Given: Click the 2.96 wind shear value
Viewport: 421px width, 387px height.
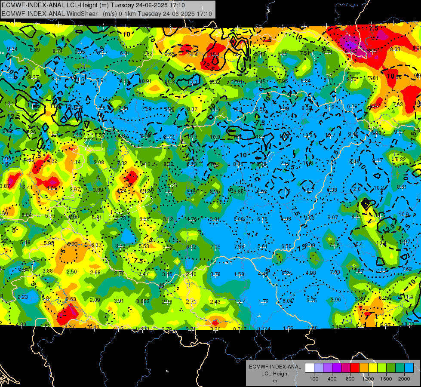Looking at the screenshot, I should pyautogui.click(x=167, y=301).
